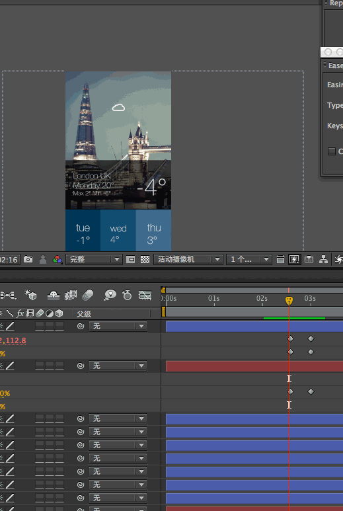Open the composition flowchart icon
Viewport: 343px width, 511px height.
(323, 259)
